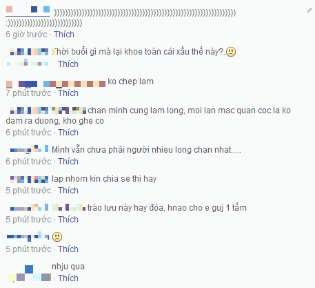The image size is (315, 288).
Task: Like the 'nhju qua' comment
Action: point(68,278)
